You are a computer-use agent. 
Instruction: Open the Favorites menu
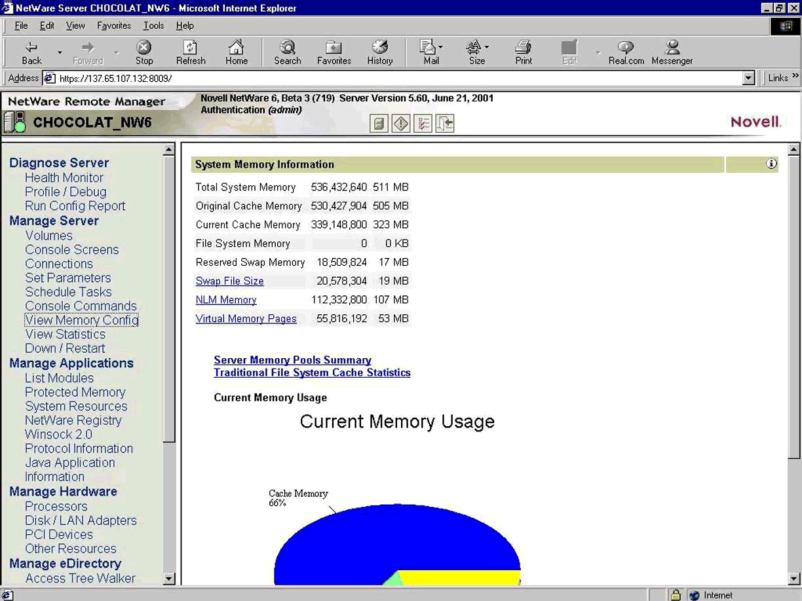coord(114,26)
